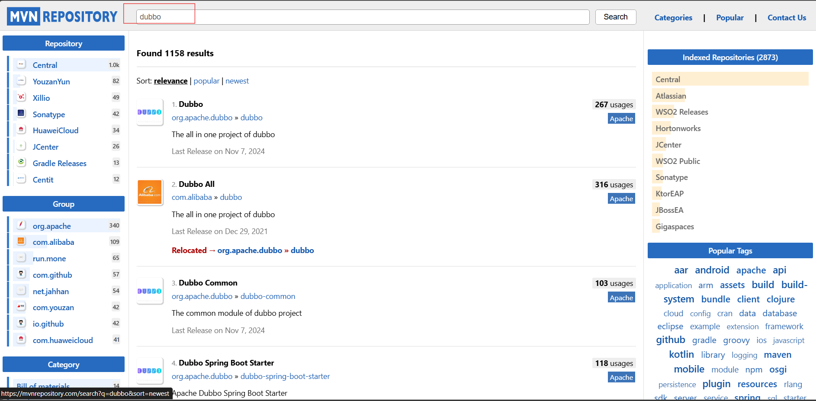Click the search input field containing dubbo
Viewport: 816px width, 401px height.
363,17
